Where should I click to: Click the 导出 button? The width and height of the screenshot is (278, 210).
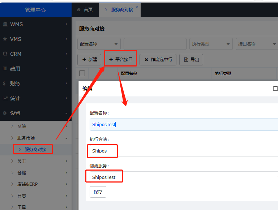[x=191, y=60]
